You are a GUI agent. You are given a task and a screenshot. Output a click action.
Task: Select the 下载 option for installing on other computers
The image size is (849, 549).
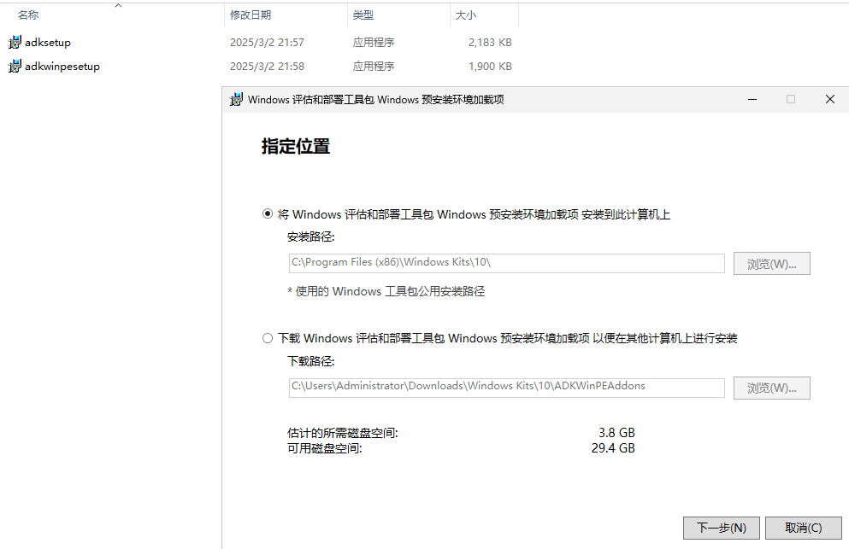[x=268, y=338]
